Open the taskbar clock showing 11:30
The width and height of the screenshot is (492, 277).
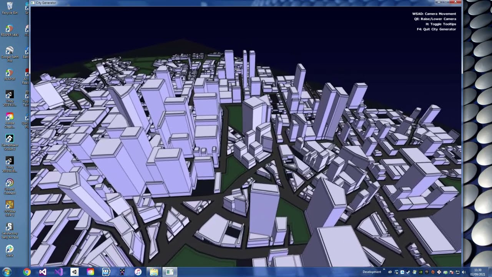[x=477, y=272]
